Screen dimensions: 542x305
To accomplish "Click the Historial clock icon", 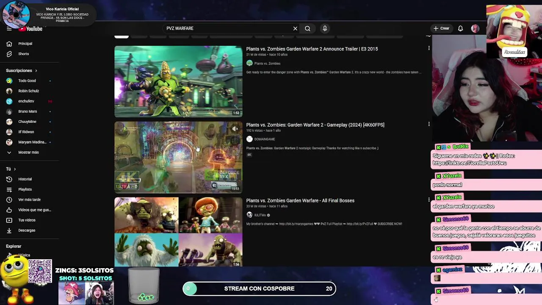I will coord(9,179).
